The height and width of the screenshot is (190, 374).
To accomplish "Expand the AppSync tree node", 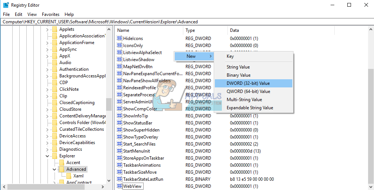I will pyautogui.click(x=47, y=50).
